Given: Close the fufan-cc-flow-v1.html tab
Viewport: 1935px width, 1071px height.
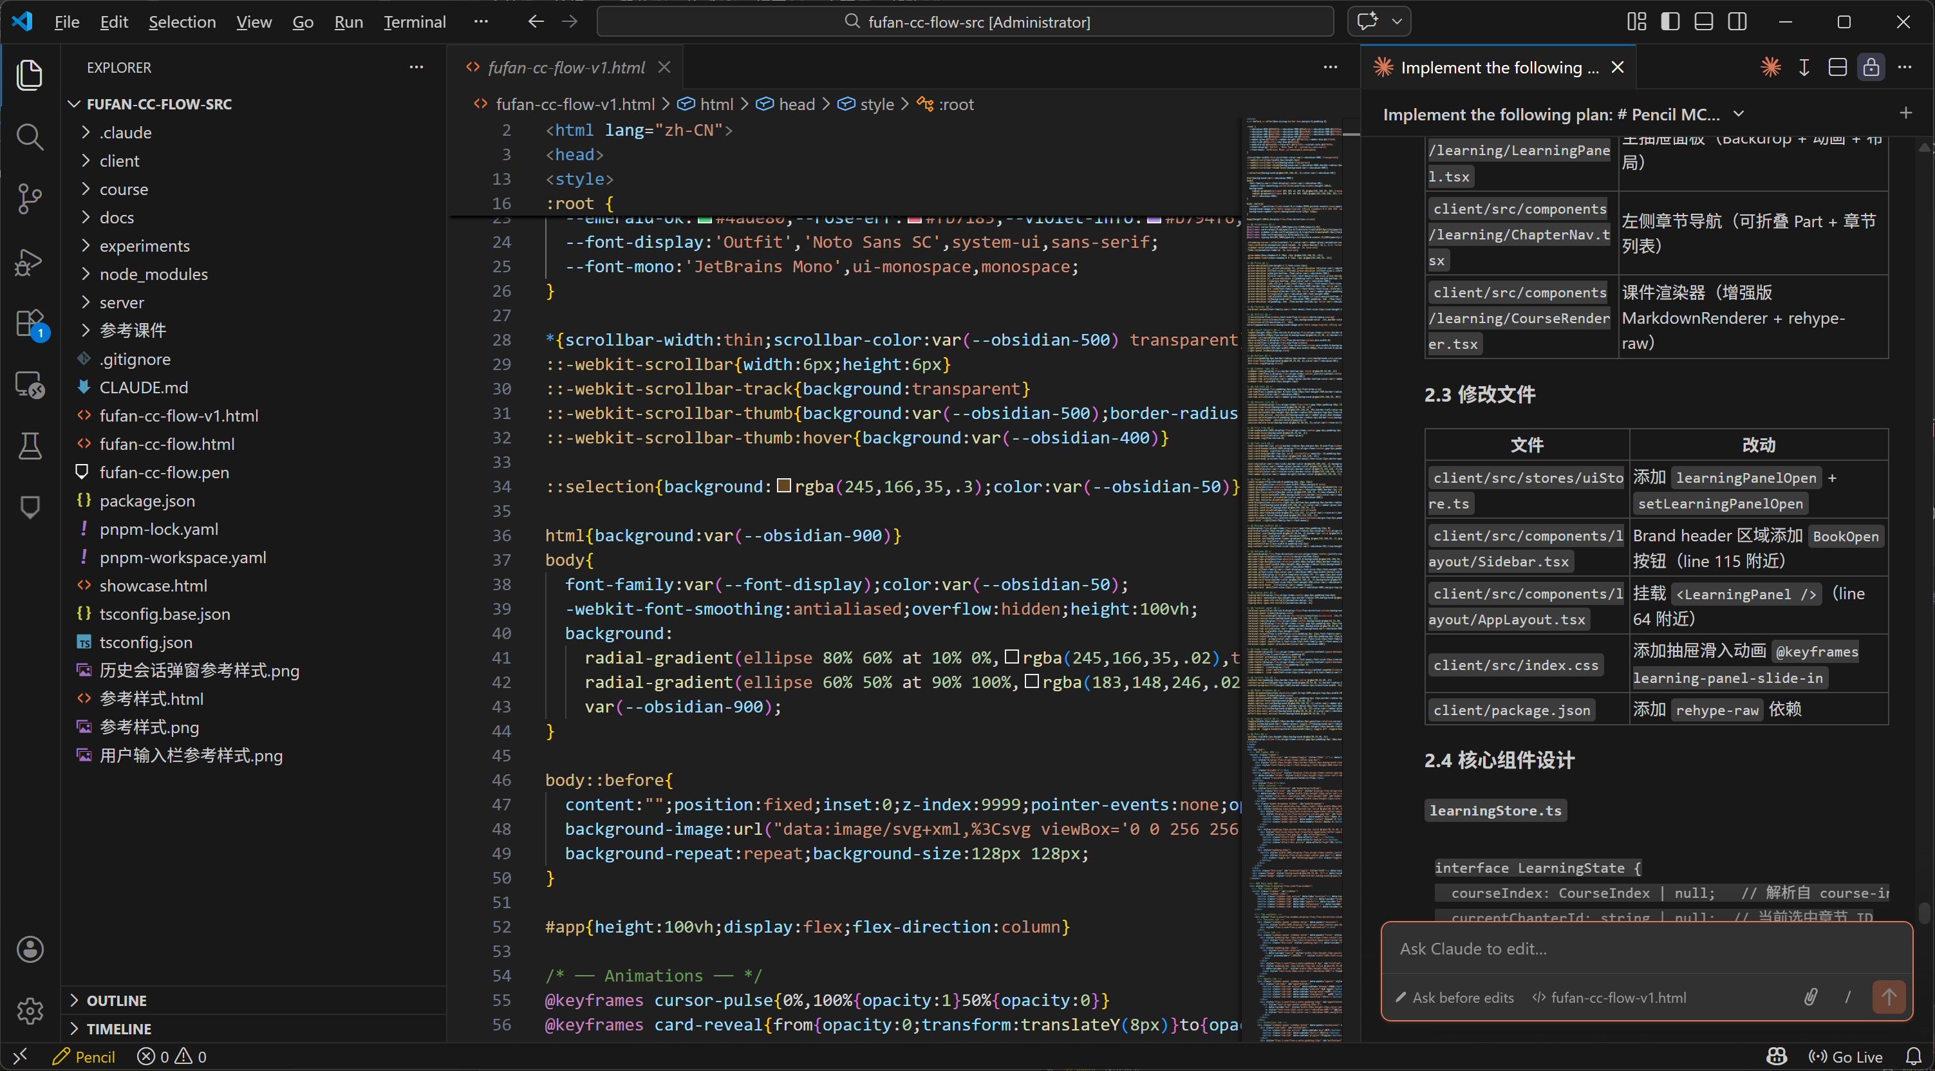Looking at the screenshot, I should pyautogui.click(x=664, y=68).
